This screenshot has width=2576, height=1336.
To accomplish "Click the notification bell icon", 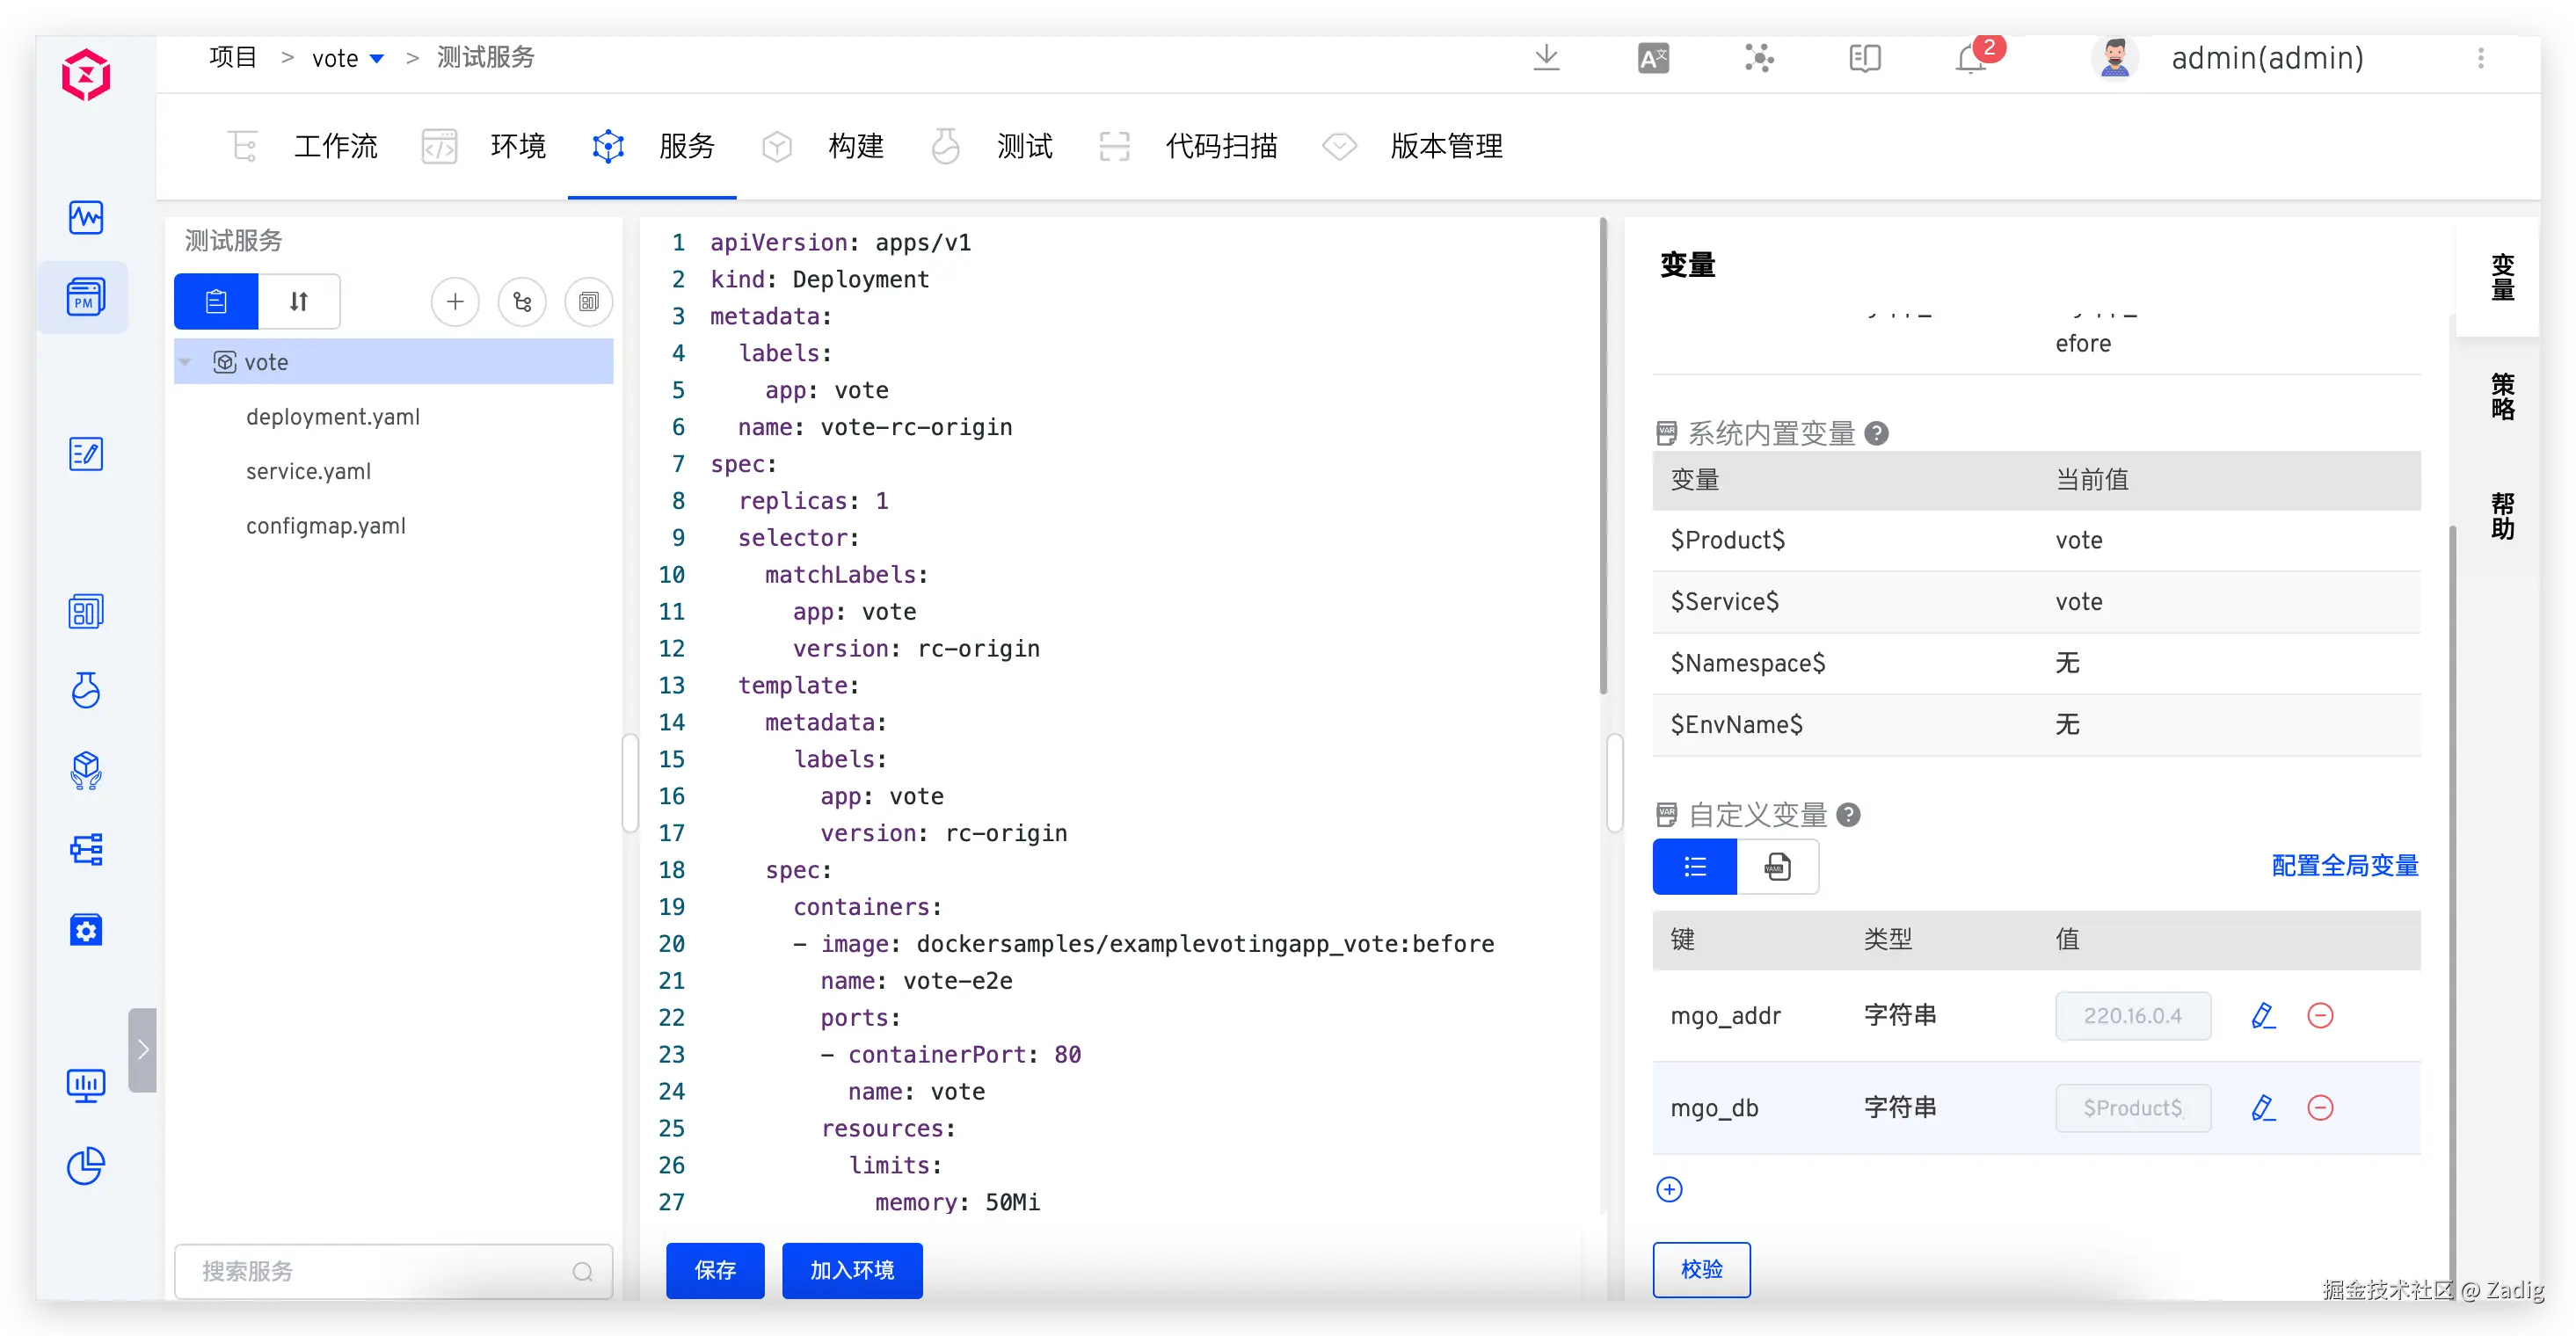I will coord(1970,59).
